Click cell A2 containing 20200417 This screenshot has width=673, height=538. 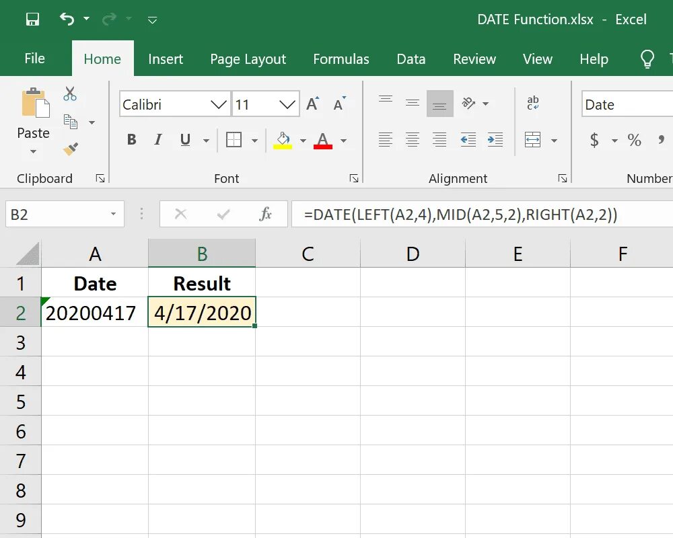point(95,312)
